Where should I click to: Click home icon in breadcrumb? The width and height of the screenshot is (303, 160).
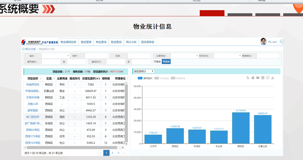(x=23, y=49)
